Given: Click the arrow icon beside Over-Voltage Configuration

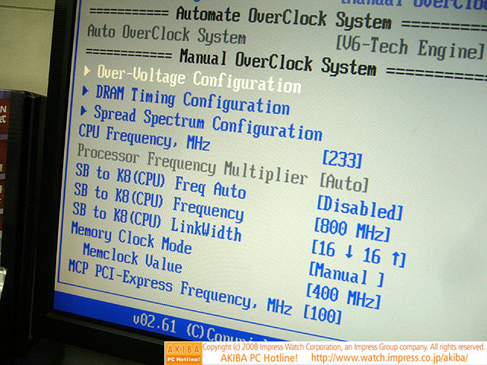Looking at the screenshot, I should click(88, 71).
